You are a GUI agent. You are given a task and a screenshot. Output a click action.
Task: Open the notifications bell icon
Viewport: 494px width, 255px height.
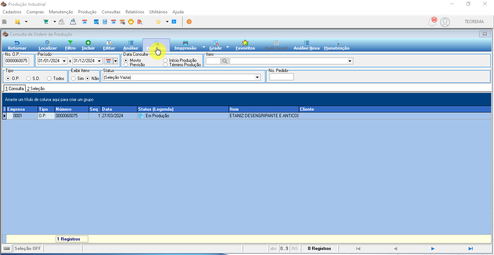432,22
